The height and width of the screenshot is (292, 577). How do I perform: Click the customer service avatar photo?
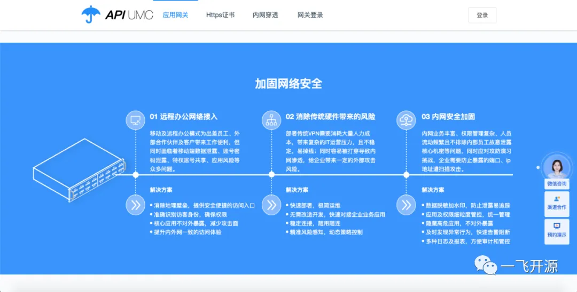point(556,167)
